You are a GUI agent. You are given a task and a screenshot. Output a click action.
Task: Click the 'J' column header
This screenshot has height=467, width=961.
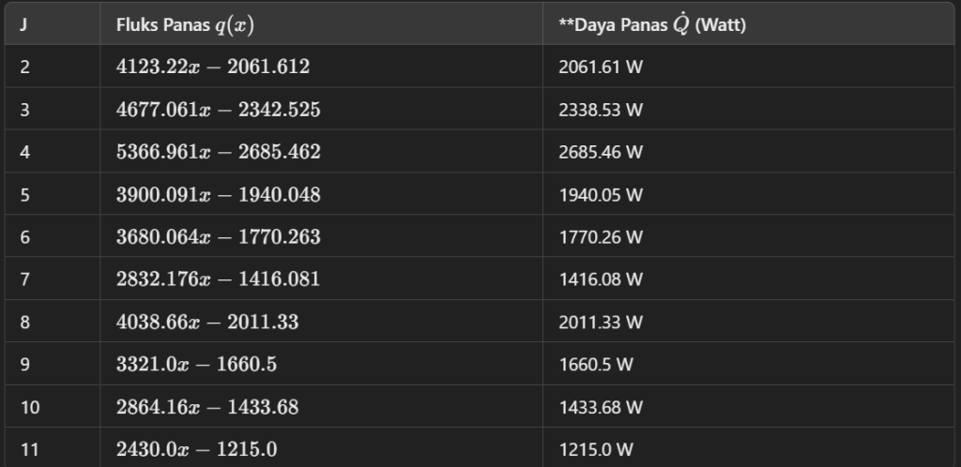[x=23, y=25]
